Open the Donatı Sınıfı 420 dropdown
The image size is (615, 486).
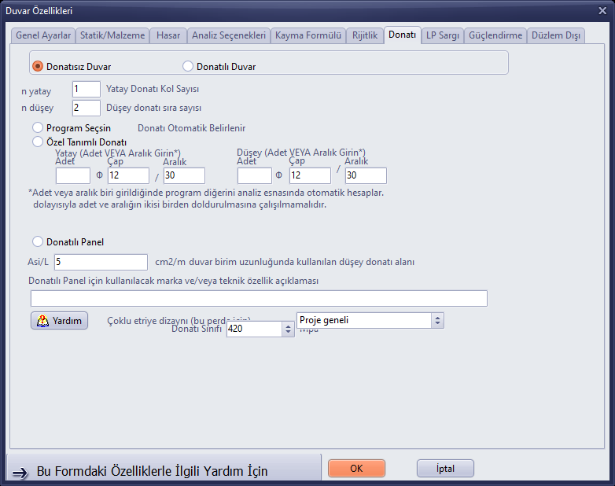[260, 329]
